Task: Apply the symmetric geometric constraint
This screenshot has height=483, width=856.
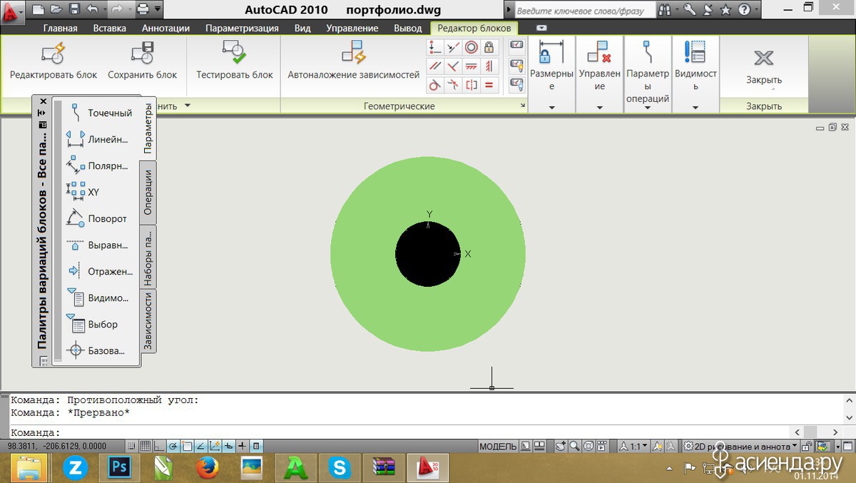Action: pos(471,85)
